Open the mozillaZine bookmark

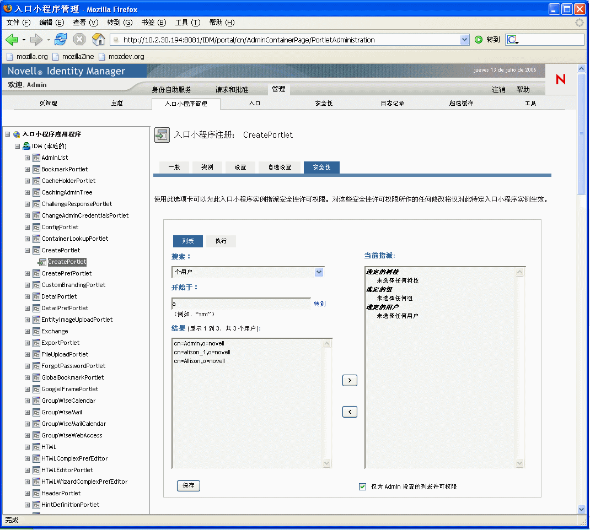[x=73, y=56]
